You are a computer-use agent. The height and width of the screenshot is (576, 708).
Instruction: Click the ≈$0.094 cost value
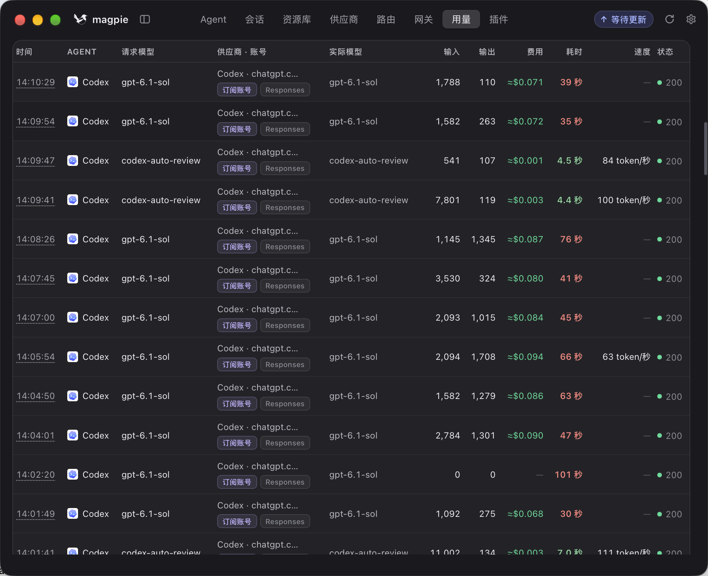pos(525,357)
